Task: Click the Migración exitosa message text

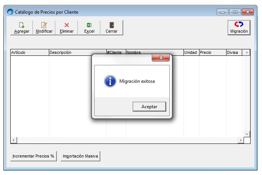Action: pos(137,81)
